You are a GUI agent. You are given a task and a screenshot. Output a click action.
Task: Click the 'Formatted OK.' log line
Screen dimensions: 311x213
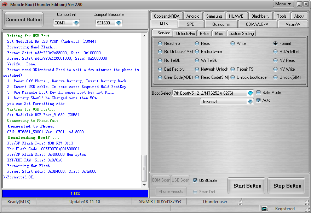(x=21, y=177)
